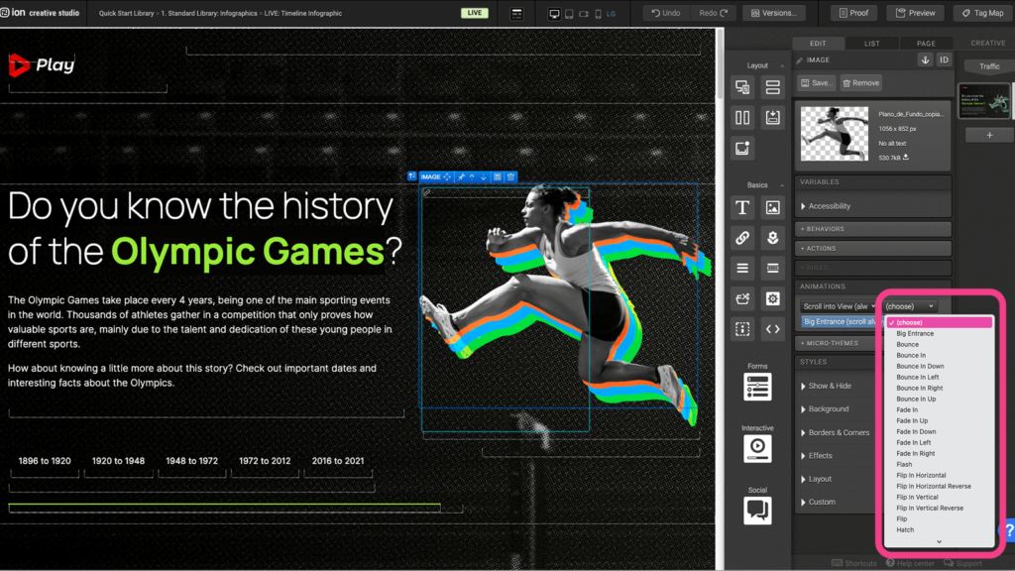Click the plus button below page thumbnail
Screen dimensions: 1015x571
pyautogui.click(x=989, y=135)
